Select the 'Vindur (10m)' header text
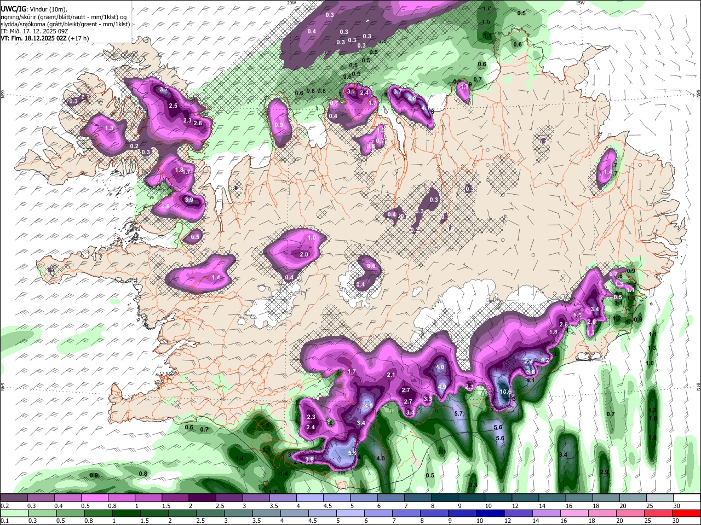701x525 pixels. coord(48,9)
